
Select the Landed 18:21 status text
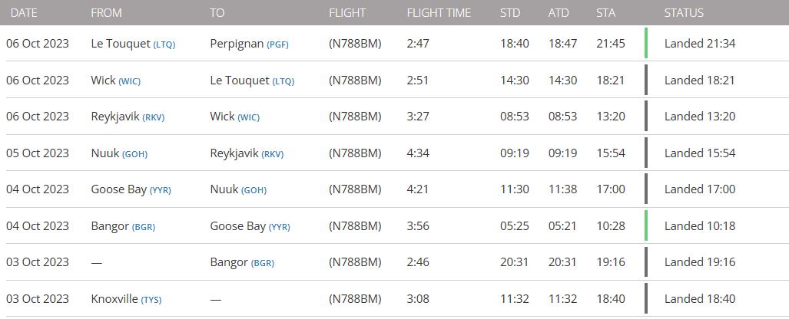pyautogui.click(x=699, y=81)
